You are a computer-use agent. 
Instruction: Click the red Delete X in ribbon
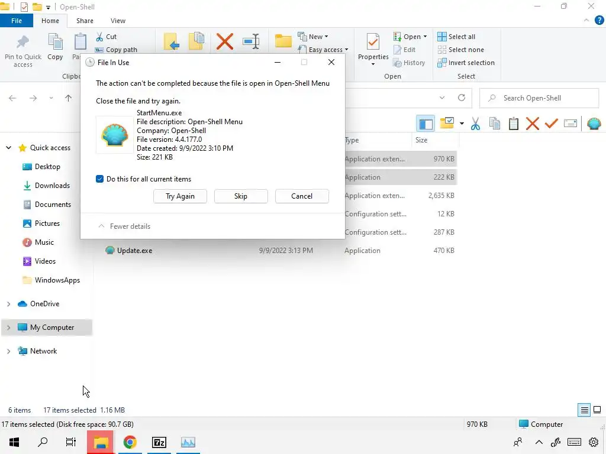[224, 42]
